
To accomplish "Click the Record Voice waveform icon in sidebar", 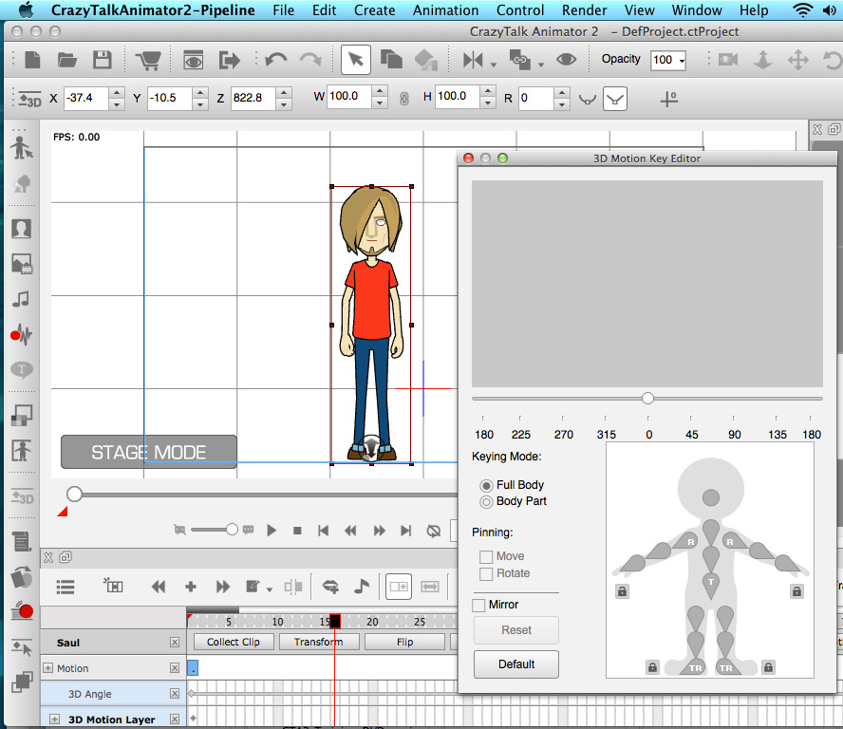I will (21, 334).
